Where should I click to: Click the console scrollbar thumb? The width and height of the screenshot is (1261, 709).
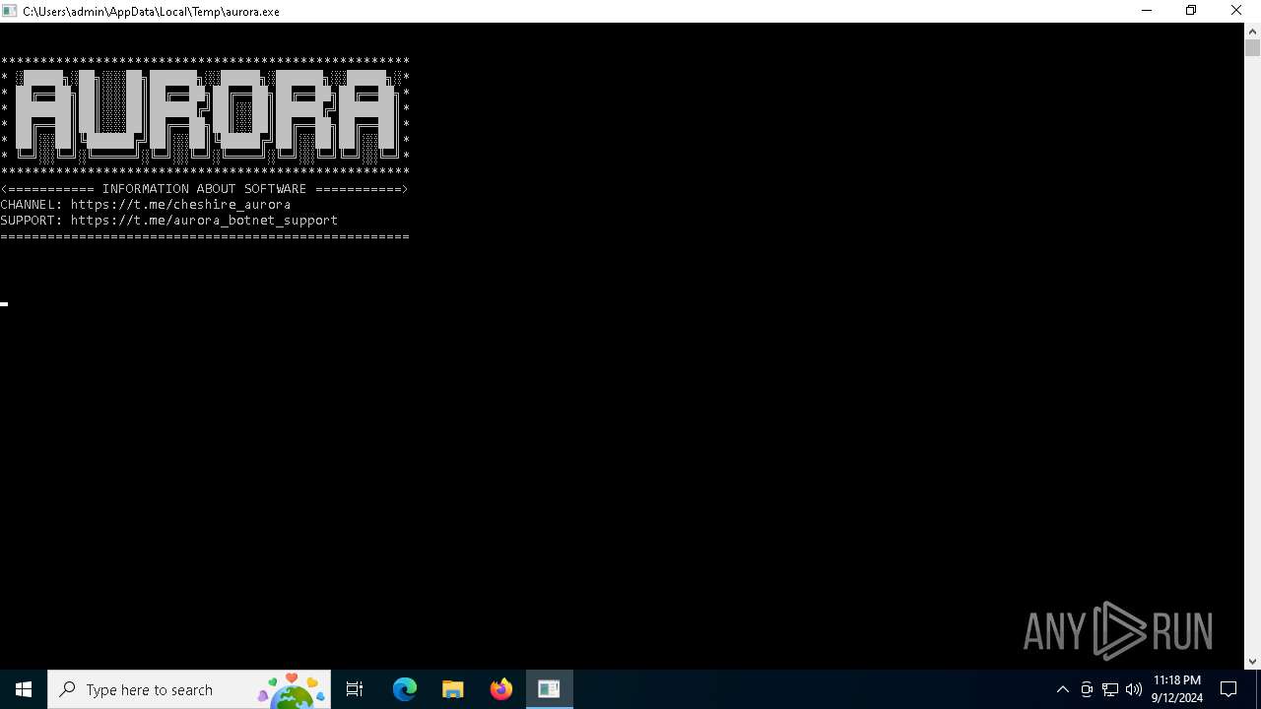tap(1252, 48)
